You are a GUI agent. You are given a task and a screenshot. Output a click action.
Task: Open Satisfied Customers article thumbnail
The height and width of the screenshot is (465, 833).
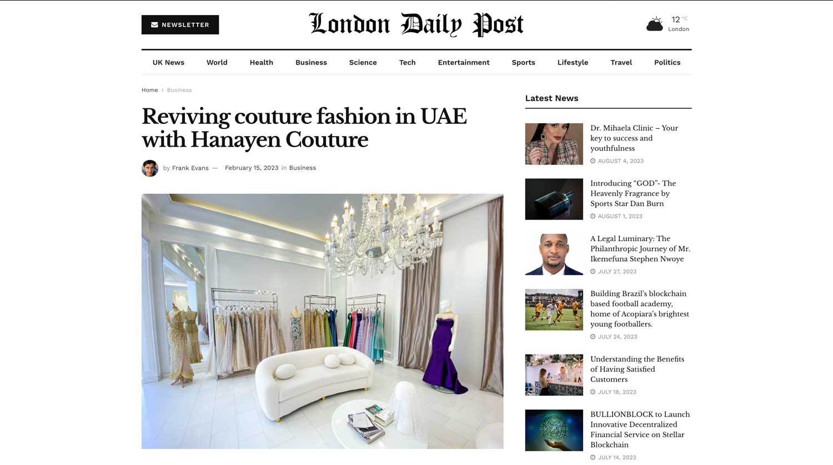[554, 375]
